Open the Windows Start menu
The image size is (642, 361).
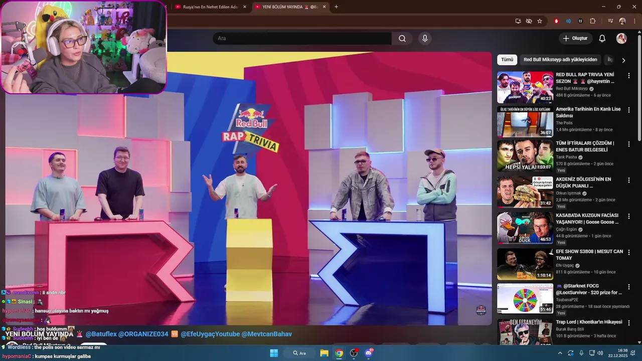(x=274, y=353)
